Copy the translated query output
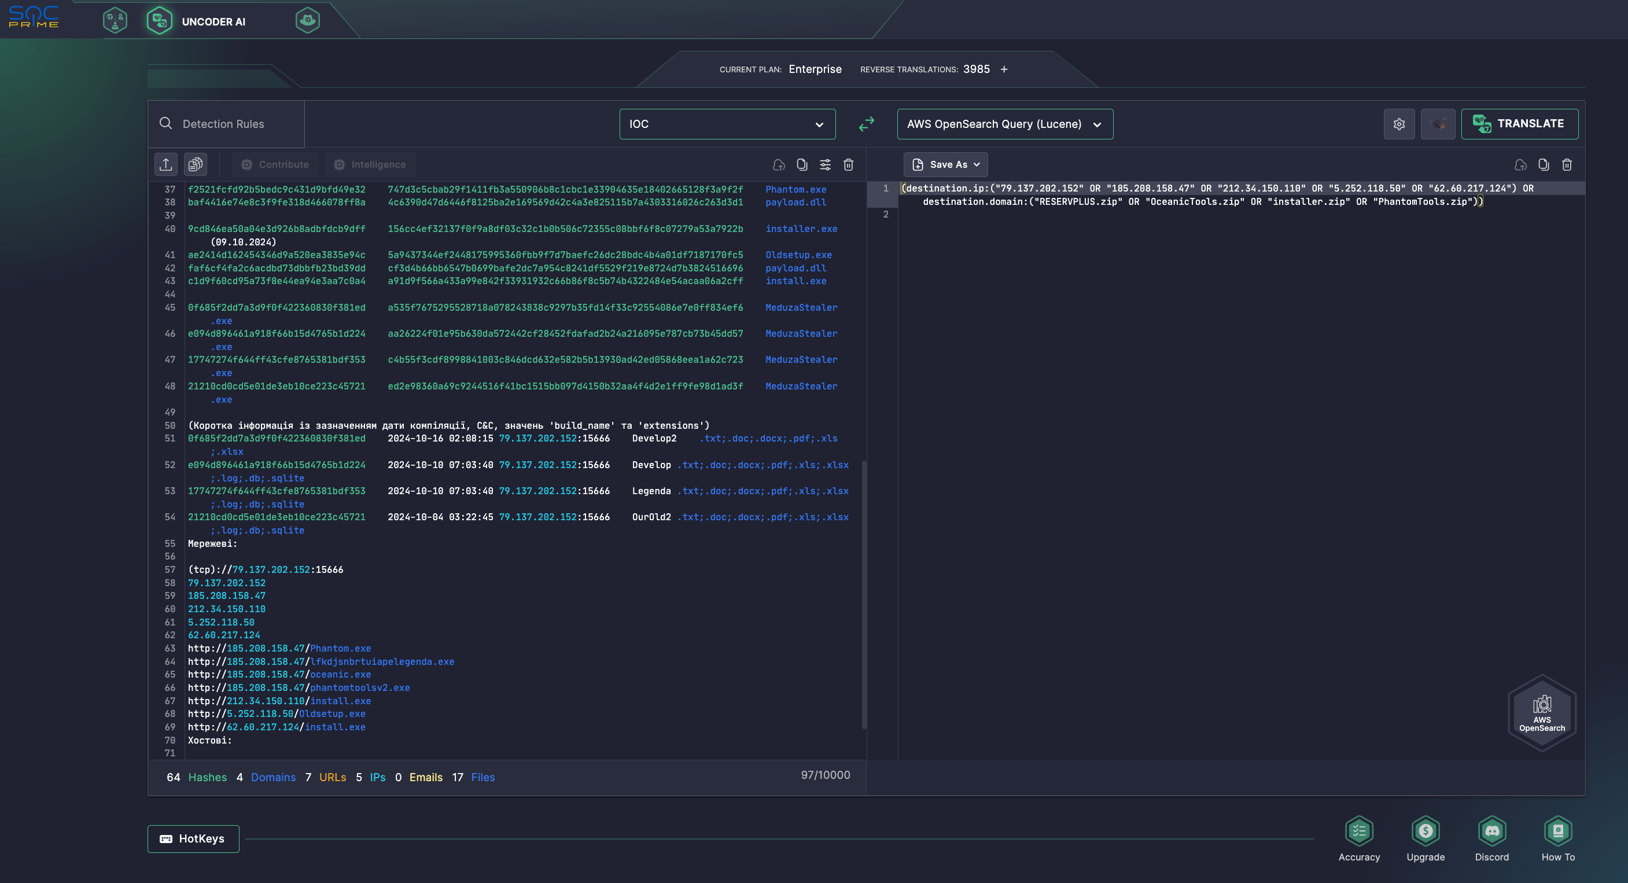The width and height of the screenshot is (1628, 883). 1544,165
